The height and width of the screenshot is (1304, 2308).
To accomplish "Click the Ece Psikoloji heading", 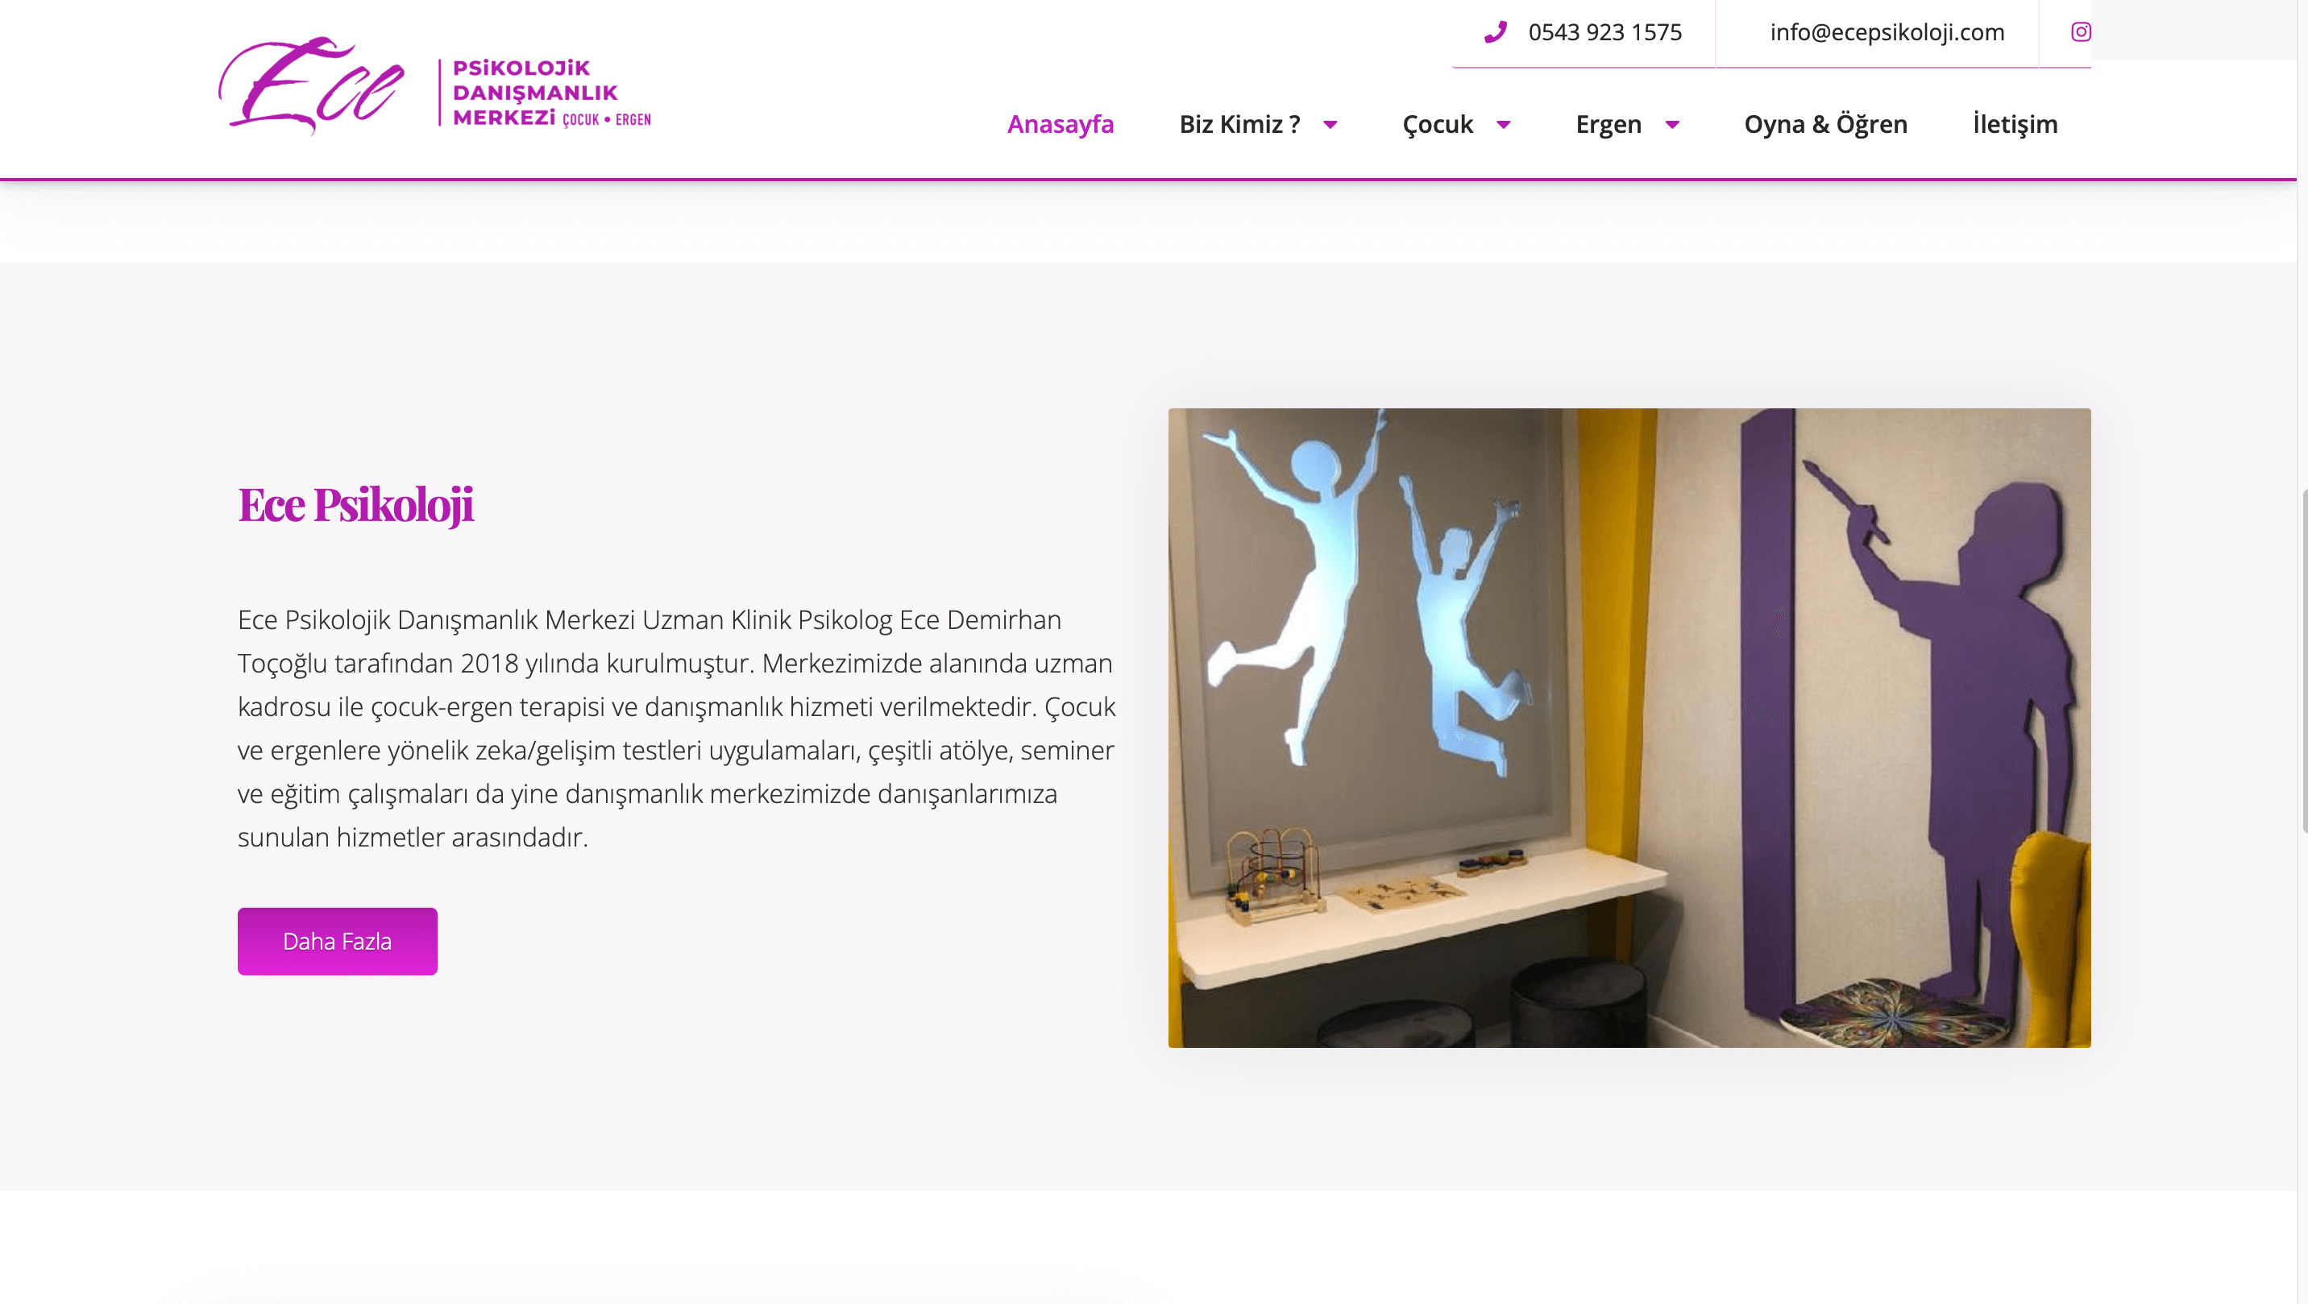I will (355, 504).
